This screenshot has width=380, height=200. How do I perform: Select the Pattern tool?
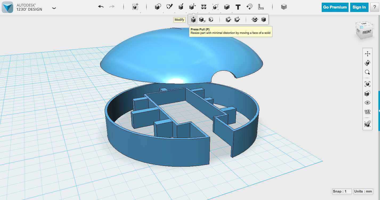click(x=204, y=7)
